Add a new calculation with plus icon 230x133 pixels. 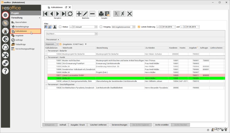pos(79,14)
